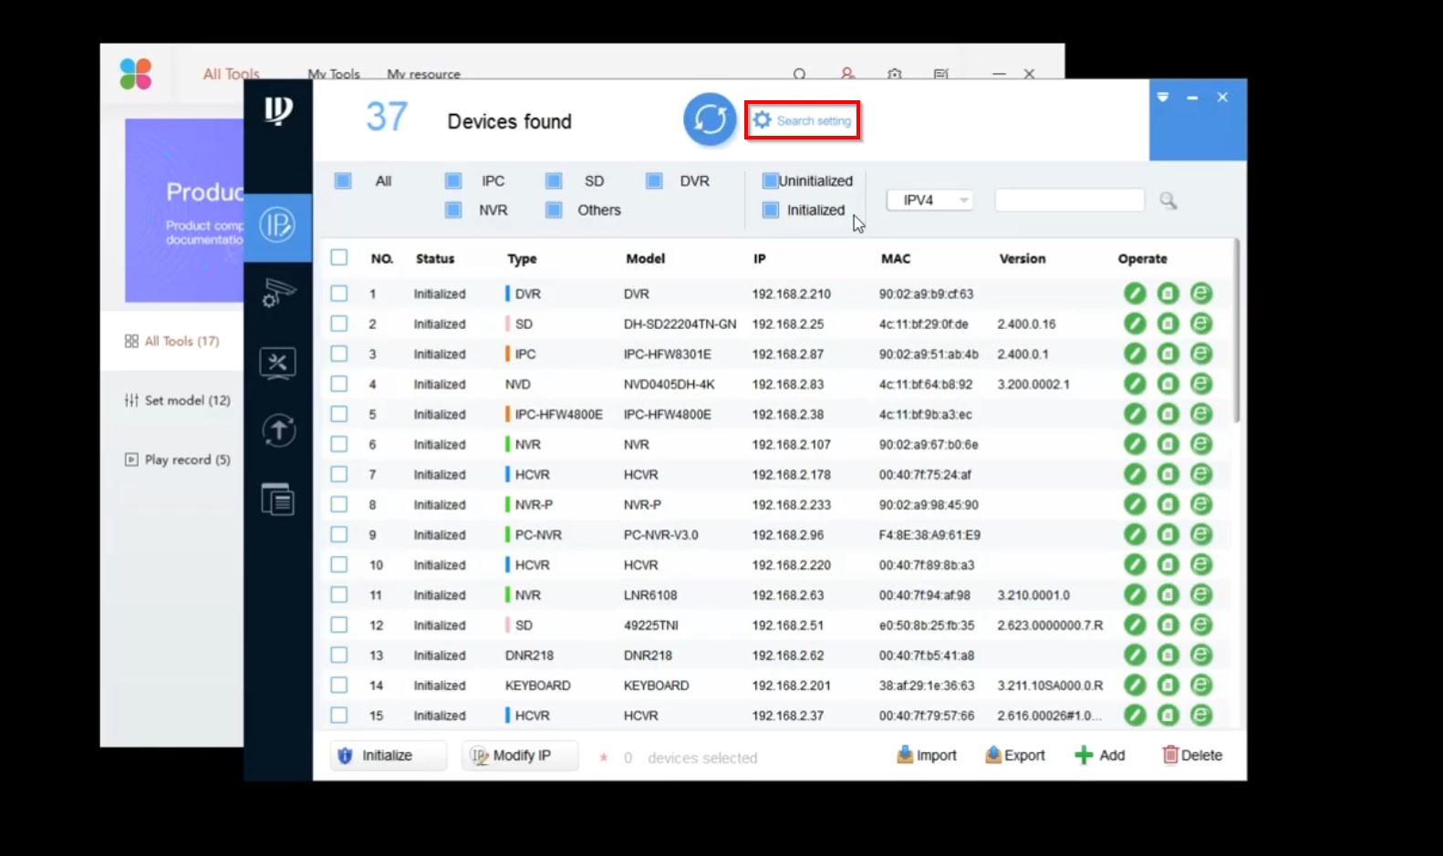The width and height of the screenshot is (1443, 856).
Task: Switch to the My Tools tab
Action: click(334, 74)
